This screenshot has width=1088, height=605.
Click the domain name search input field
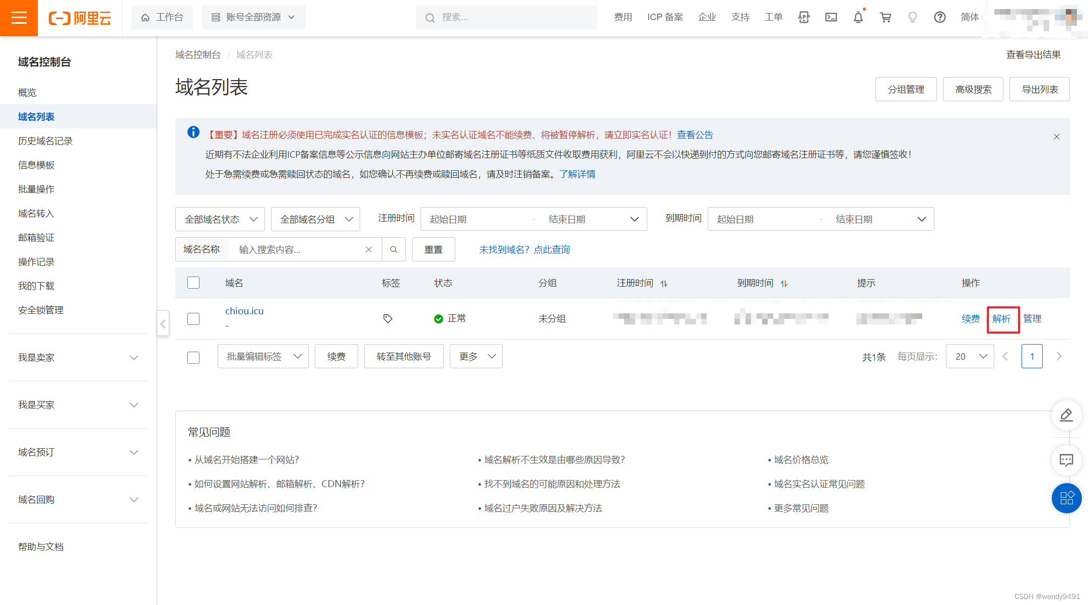click(x=297, y=250)
